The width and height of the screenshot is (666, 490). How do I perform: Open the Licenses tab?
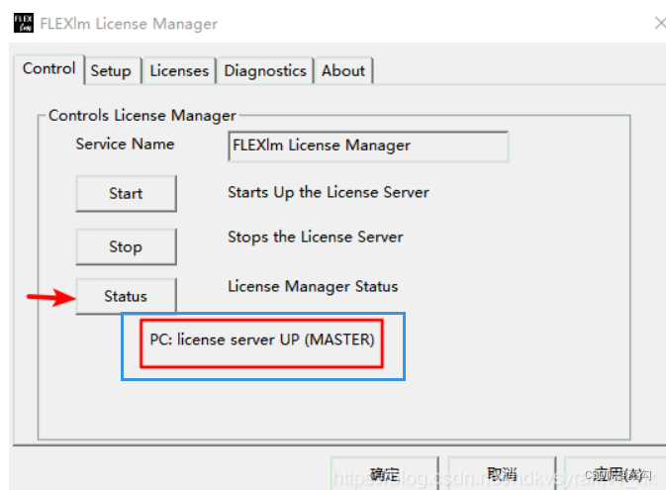(179, 70)
